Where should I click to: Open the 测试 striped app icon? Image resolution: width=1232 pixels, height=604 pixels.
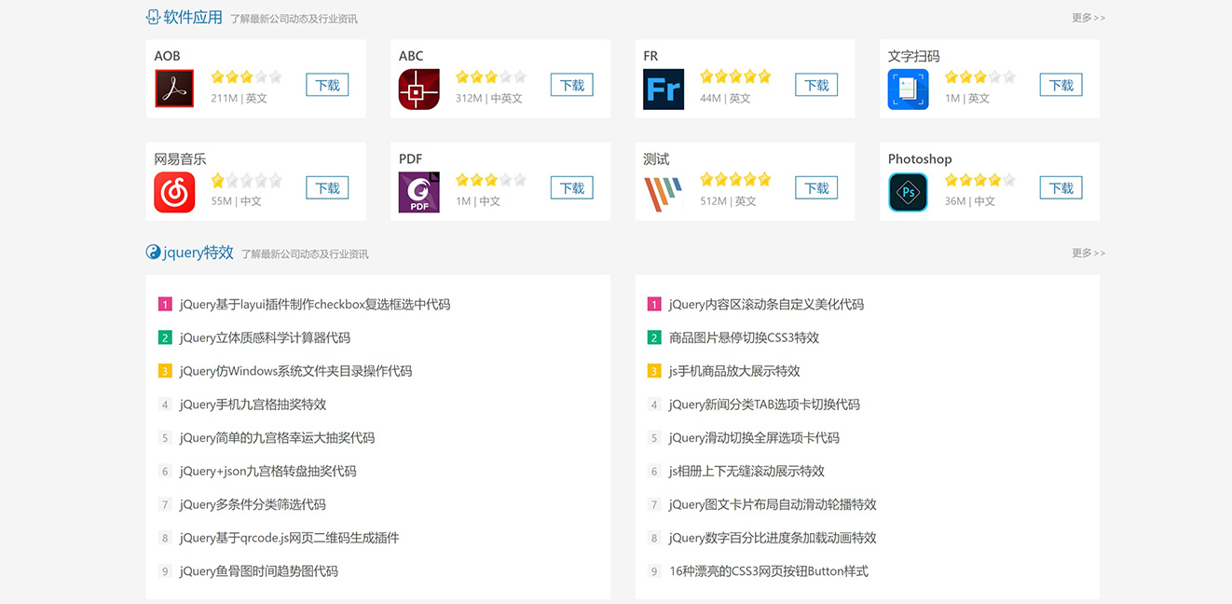664,192
